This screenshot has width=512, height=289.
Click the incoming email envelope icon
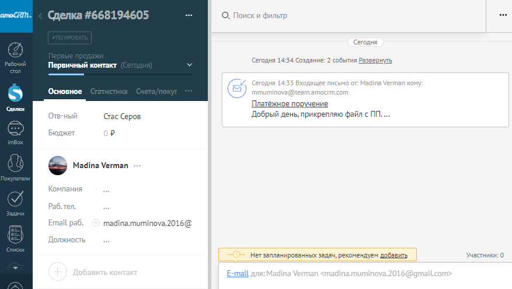237,88
